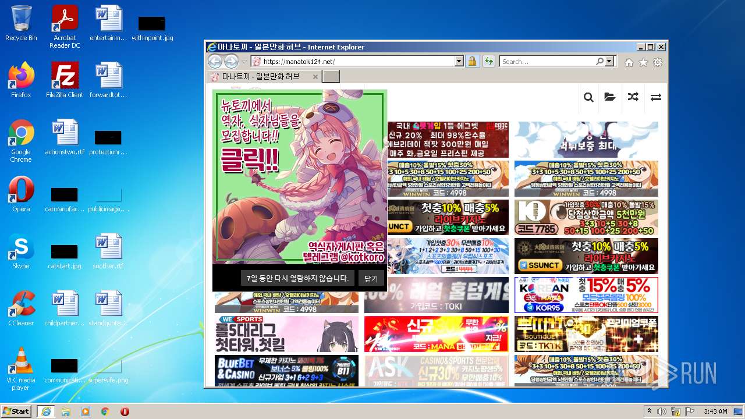Launch Acrobat Reader DC from the desktop
The image size is (745, 419).
(x=65, y=27)
